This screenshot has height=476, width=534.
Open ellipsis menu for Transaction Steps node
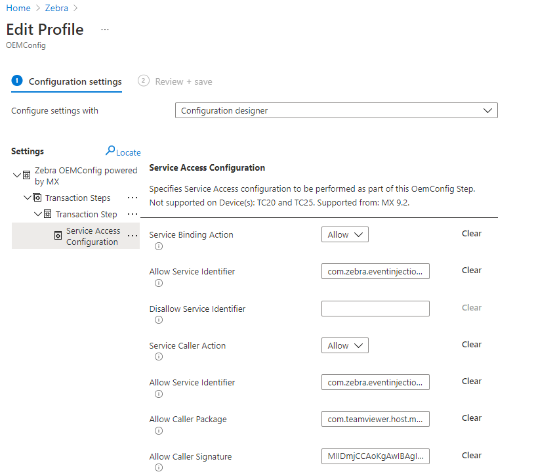pyautogui.click(x=133, y=198)
